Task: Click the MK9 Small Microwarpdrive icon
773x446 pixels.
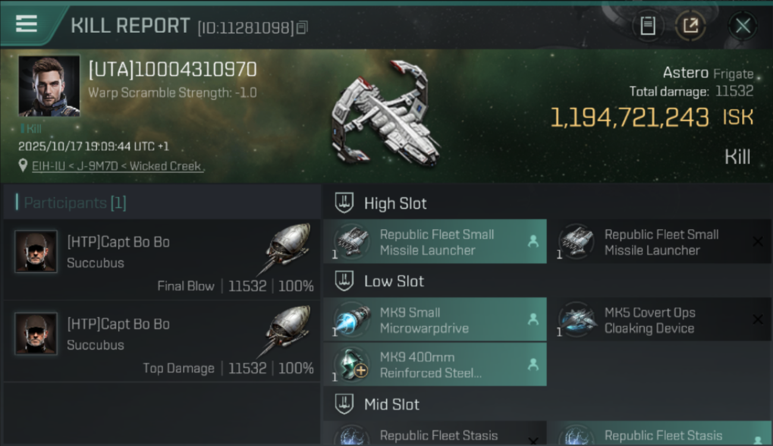Action: [352, 320]
